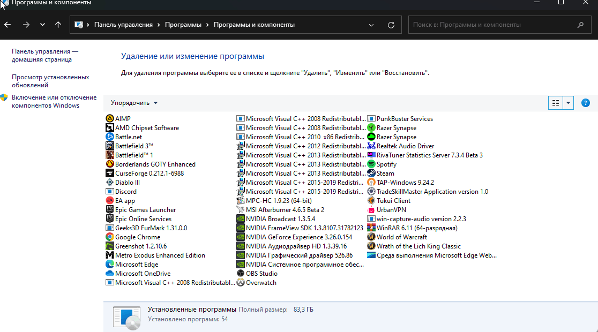
Task: Click the Greenshot icon
Action: 109,246
